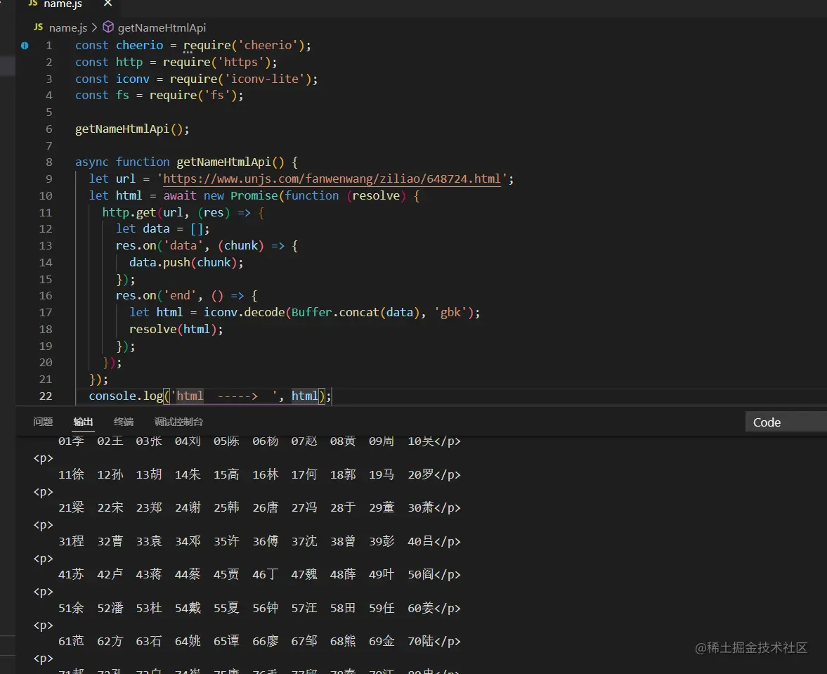827x674 pixels.
Task: Click 50阎 in the output
Action: [420, 575]
